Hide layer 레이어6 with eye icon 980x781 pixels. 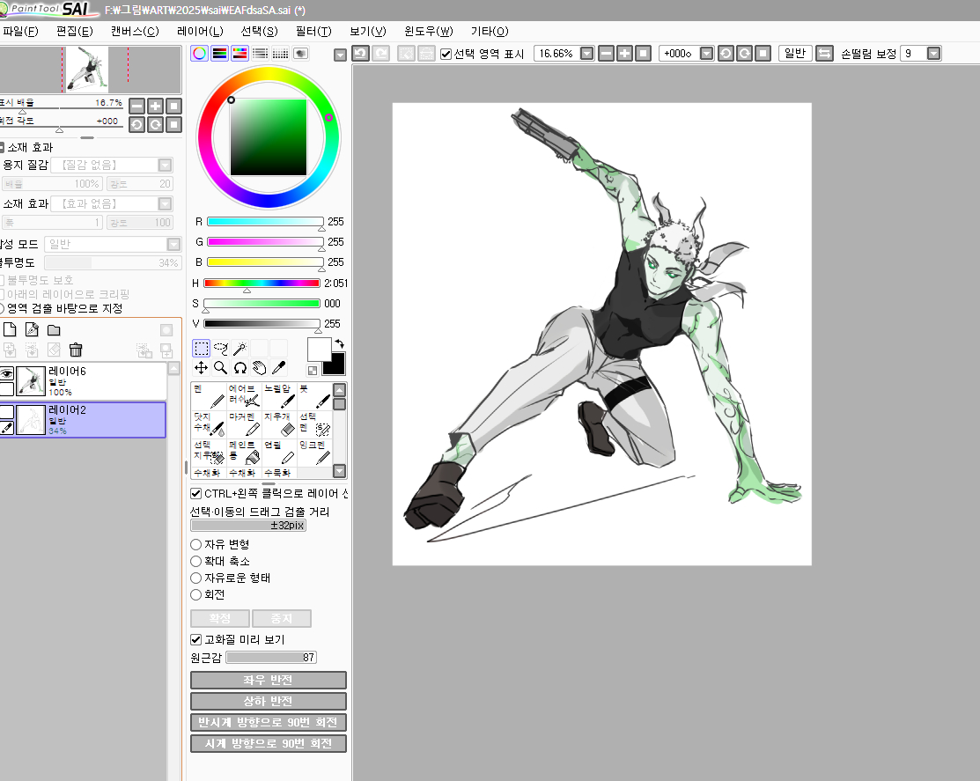pos(7,372)
